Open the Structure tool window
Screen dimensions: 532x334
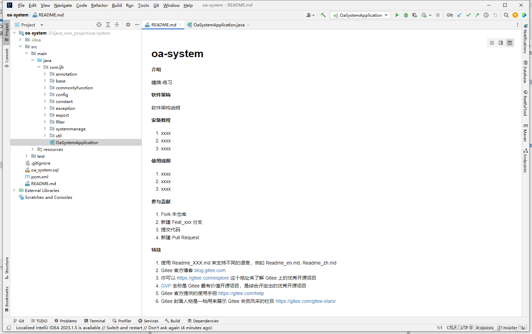pos(7,268)
